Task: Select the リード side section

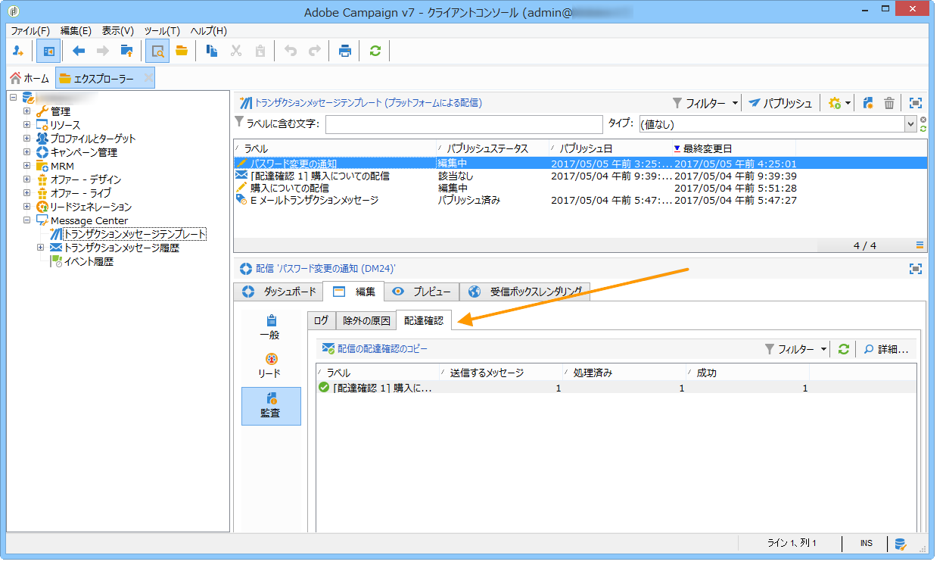Action: click(x=271, y=366)
